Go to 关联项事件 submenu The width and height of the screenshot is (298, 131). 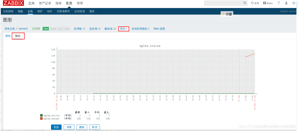click(63, 11)
